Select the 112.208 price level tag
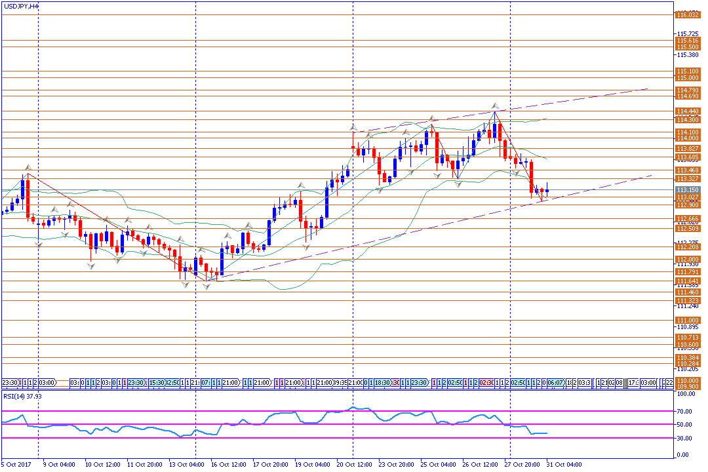The width and height of the screenshot is (708, 472). 688,246
